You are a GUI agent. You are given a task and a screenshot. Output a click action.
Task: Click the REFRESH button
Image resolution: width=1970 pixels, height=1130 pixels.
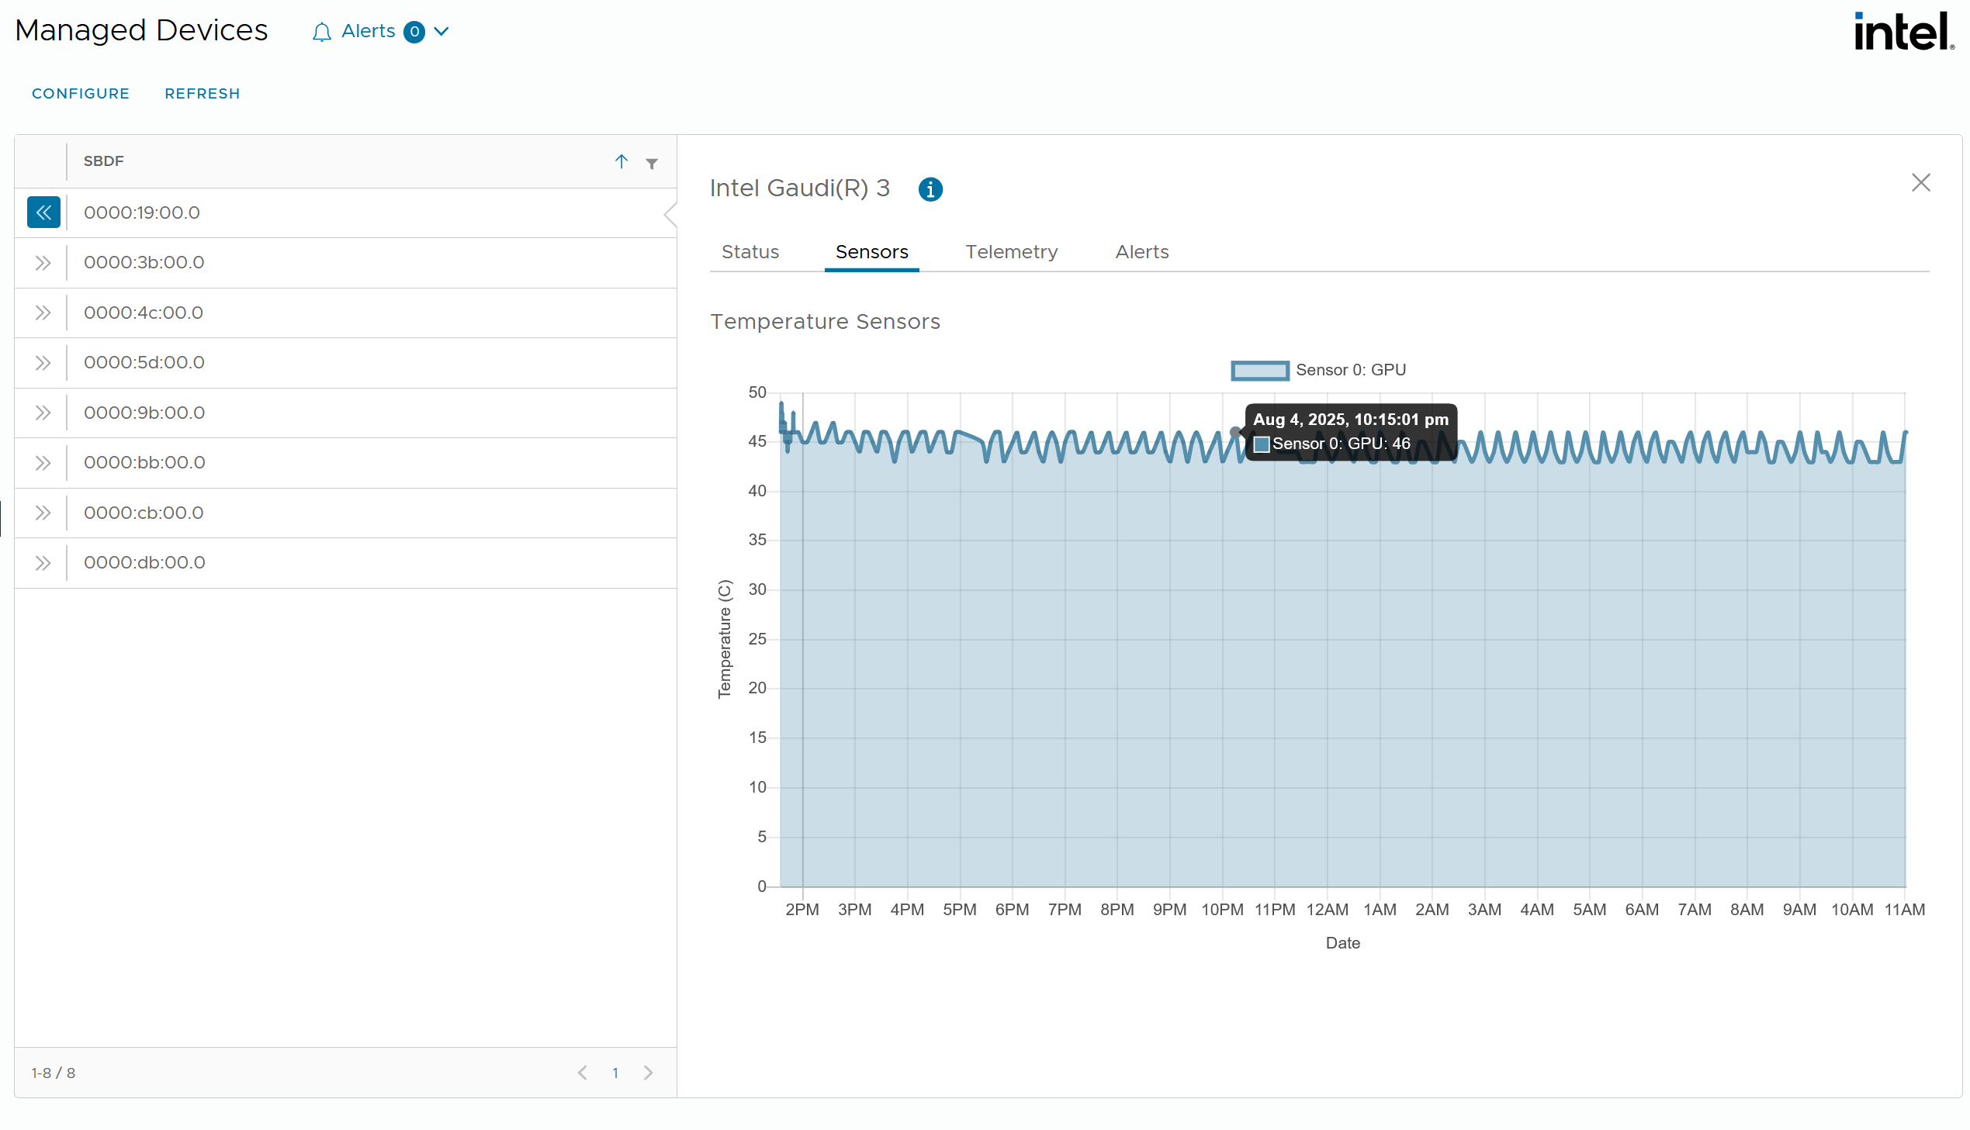click(x=202, y=94)
